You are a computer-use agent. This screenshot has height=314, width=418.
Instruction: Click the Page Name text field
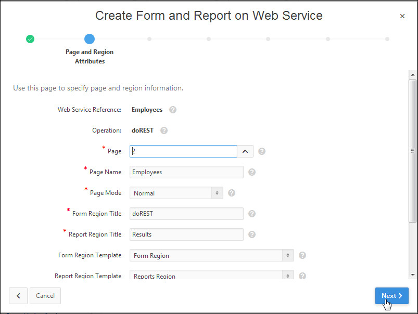tap(186, 172)
